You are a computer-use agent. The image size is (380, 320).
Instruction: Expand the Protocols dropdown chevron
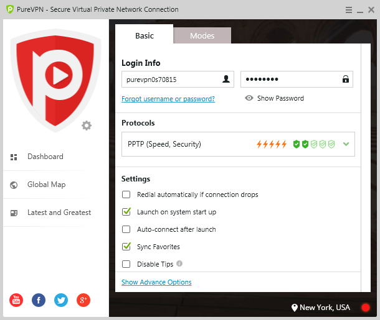pos(346,144)
